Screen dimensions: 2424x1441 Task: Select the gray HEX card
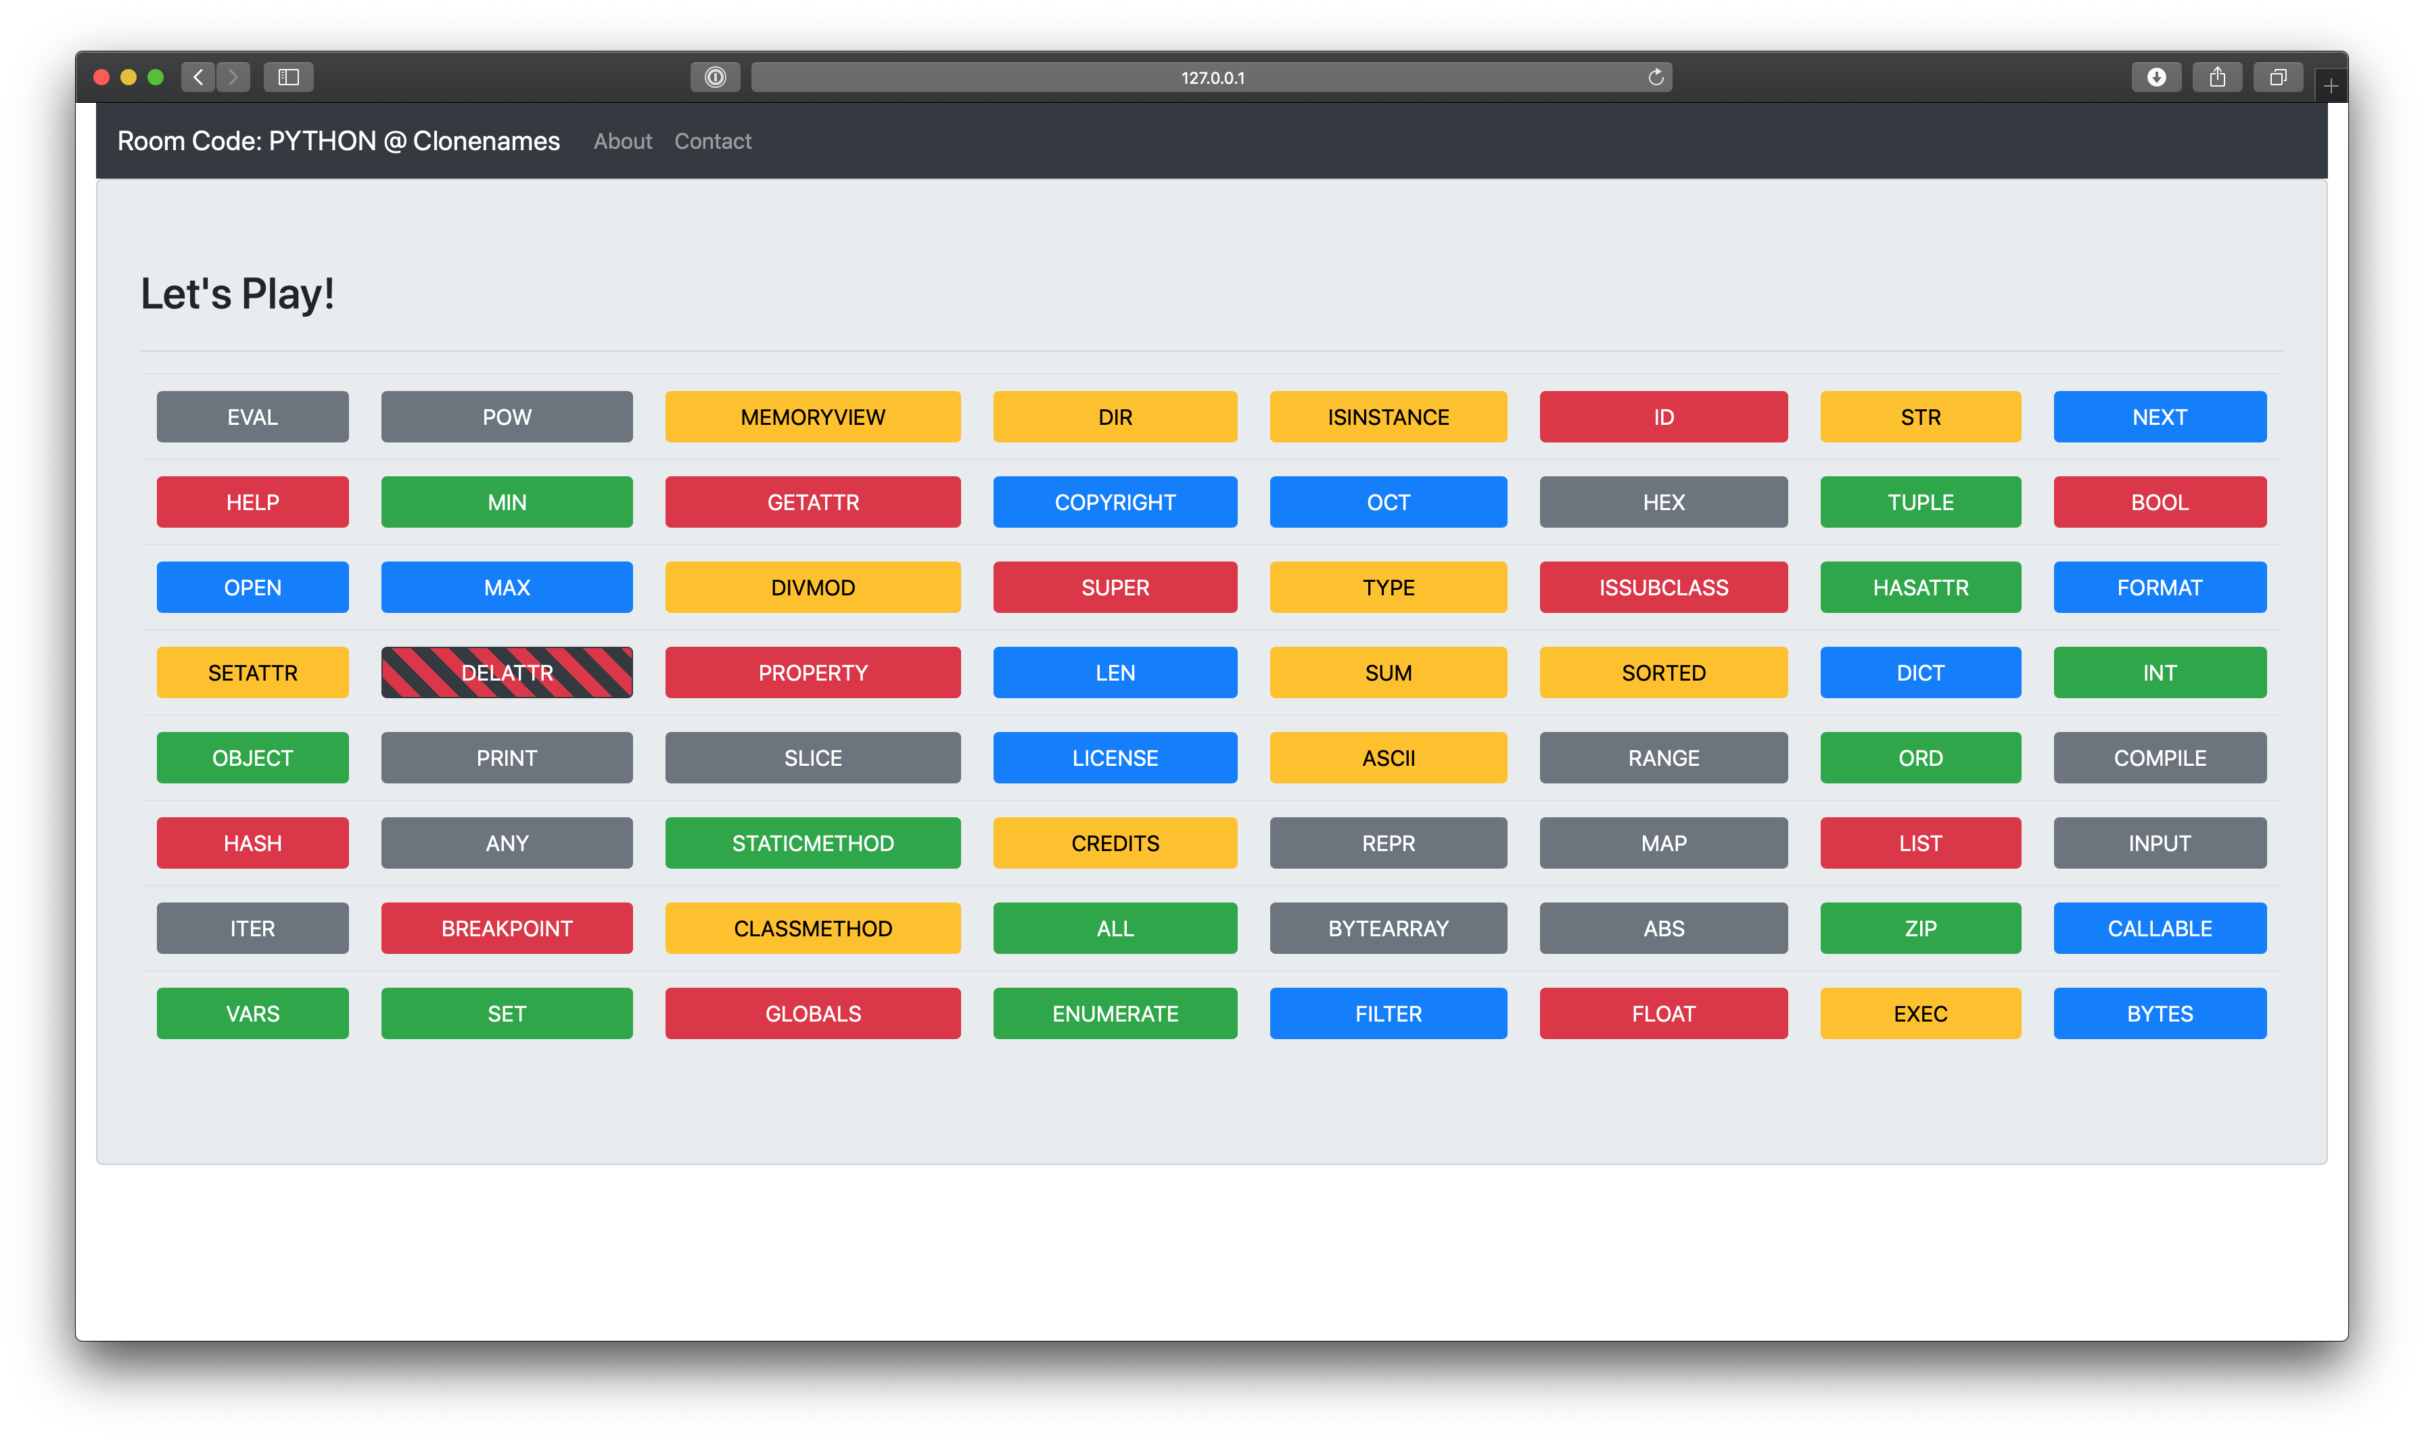[1663, 502]
